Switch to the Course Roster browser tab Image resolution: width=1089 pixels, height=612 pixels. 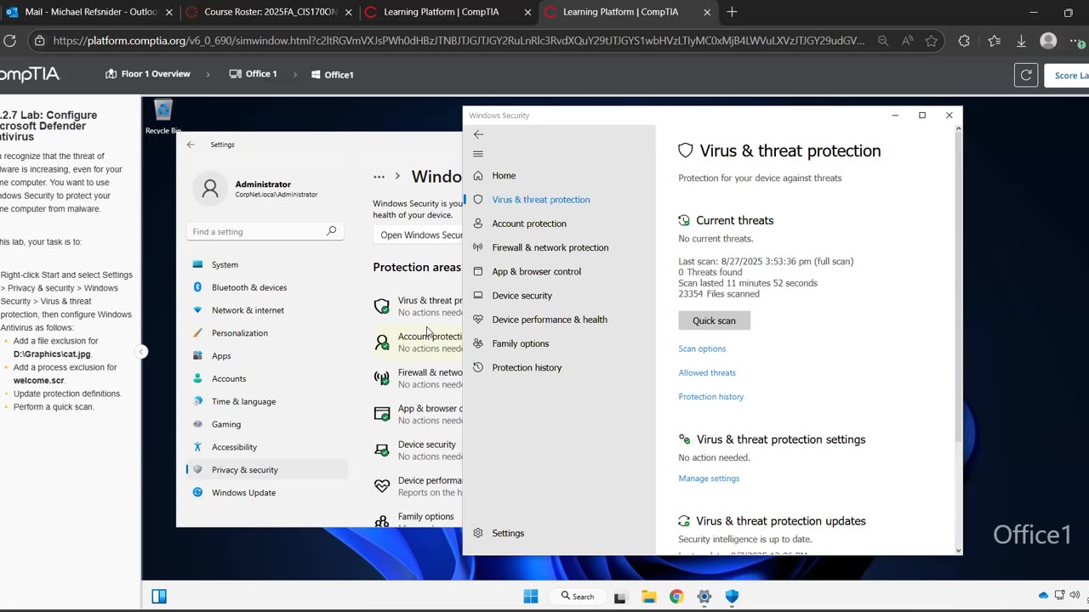[267, 12]
